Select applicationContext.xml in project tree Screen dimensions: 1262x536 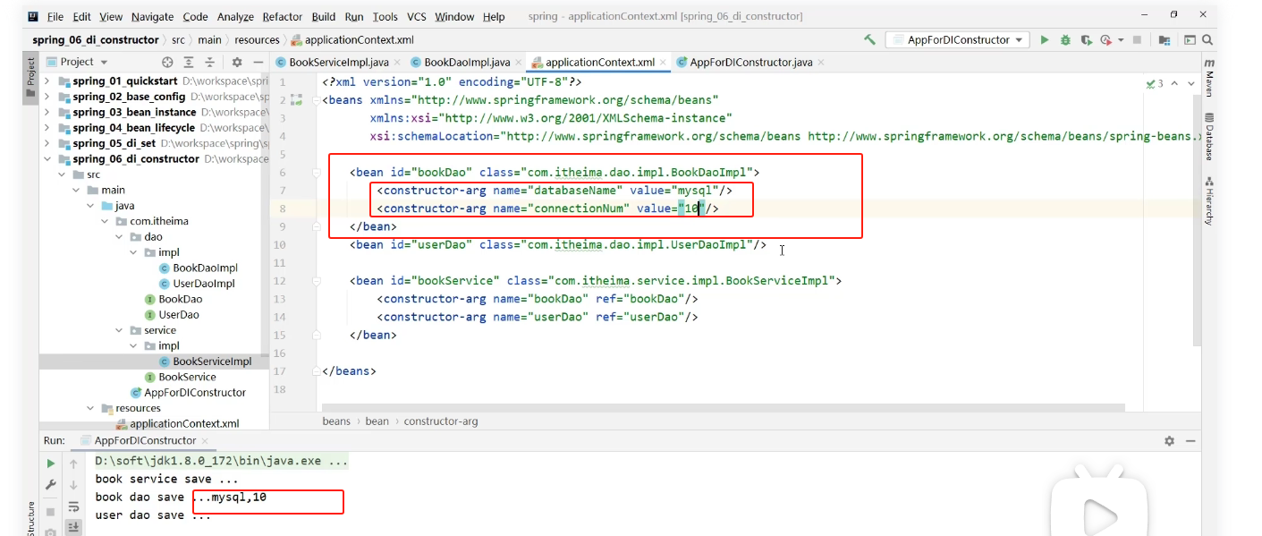click(x=184, y=423)
